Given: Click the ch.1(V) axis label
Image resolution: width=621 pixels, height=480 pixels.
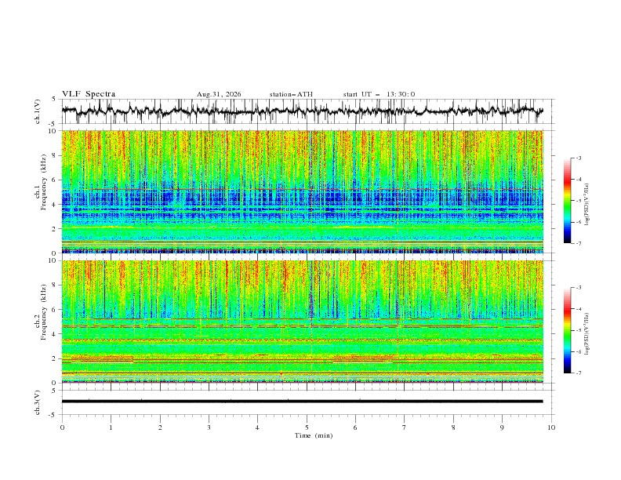Looking at the screenshot, I should [38, 111].
